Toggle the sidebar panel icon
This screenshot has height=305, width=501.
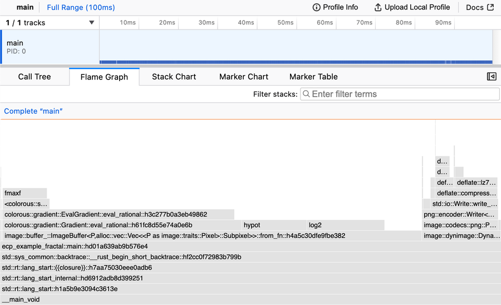(x=492, y=76)
